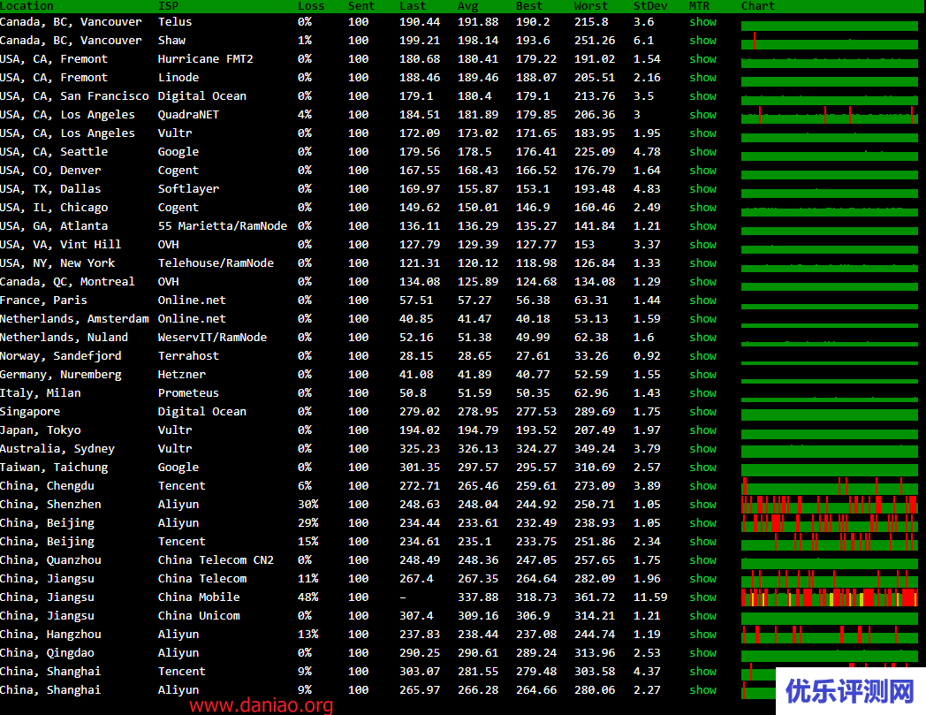Click the Avg column header

pyautogui.click(x=467, y=6)
